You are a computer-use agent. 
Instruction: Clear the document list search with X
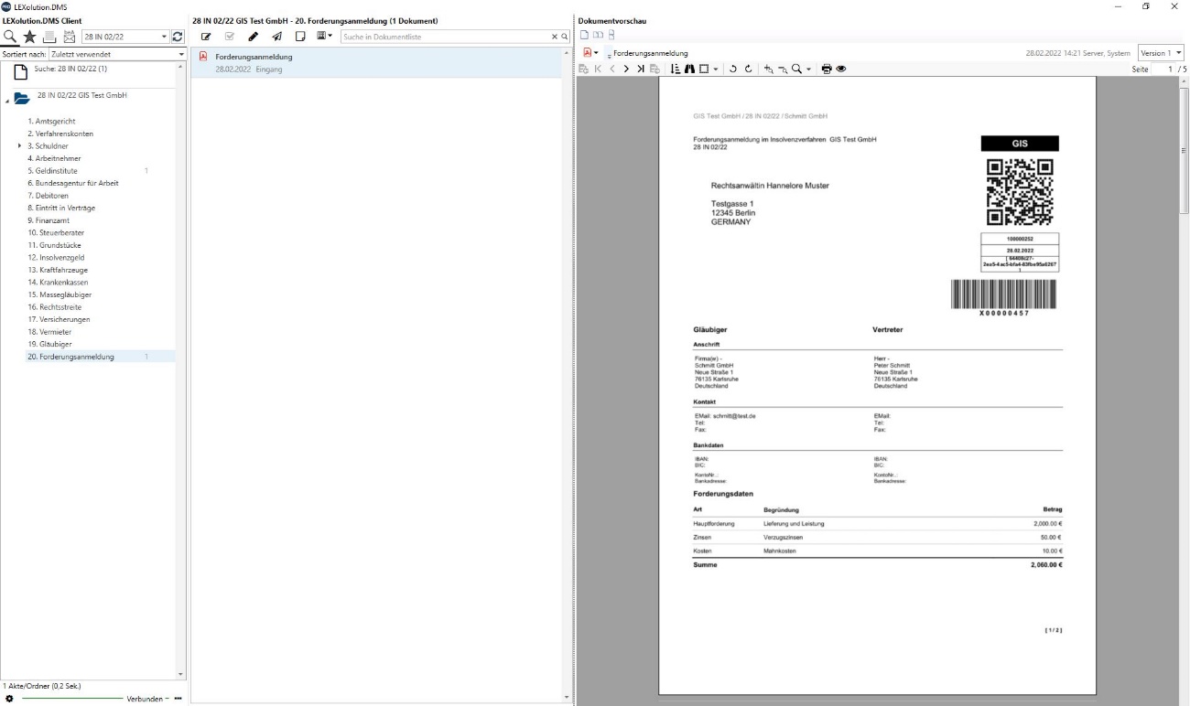point(554,37)
